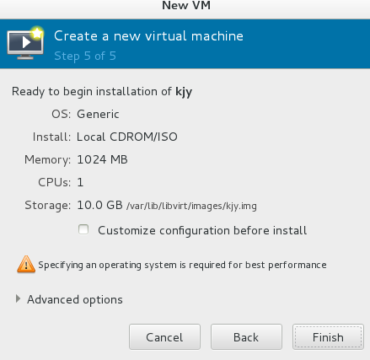Click the New VM window title
Viewport: 370px width, 360px height.
(186, 5)
